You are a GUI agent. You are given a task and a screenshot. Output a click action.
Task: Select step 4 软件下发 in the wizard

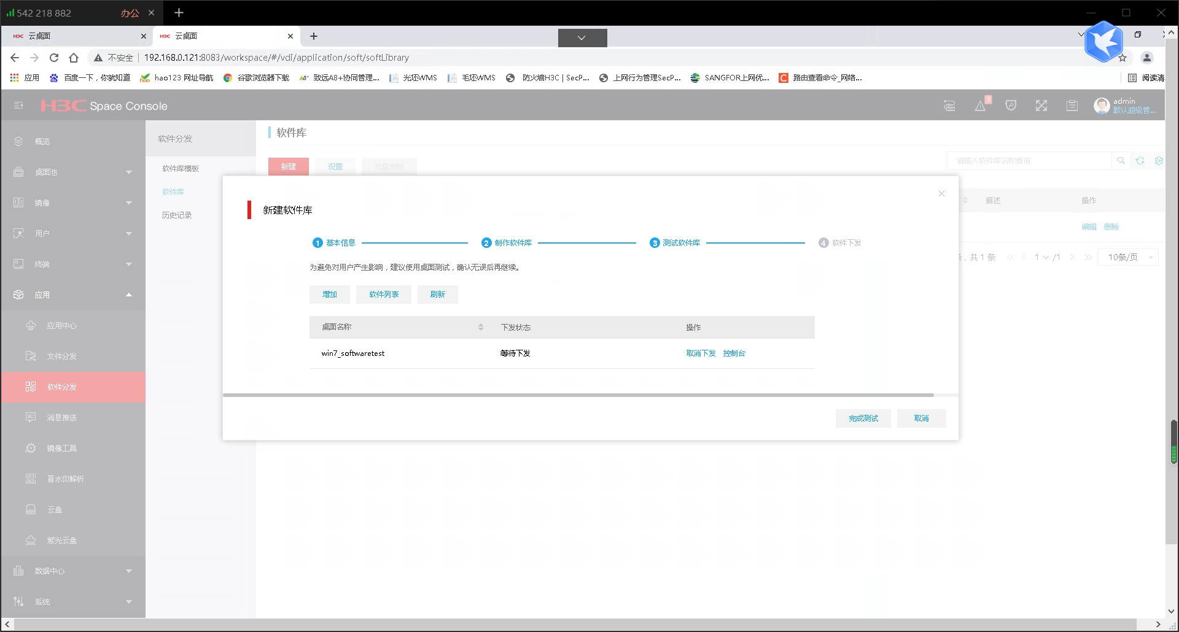pos(840,243)
